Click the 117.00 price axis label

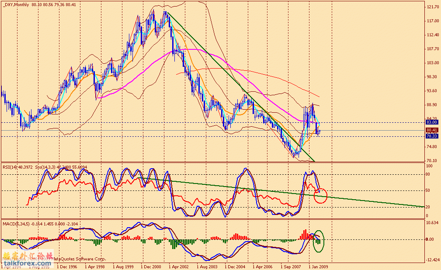point(433,21)
